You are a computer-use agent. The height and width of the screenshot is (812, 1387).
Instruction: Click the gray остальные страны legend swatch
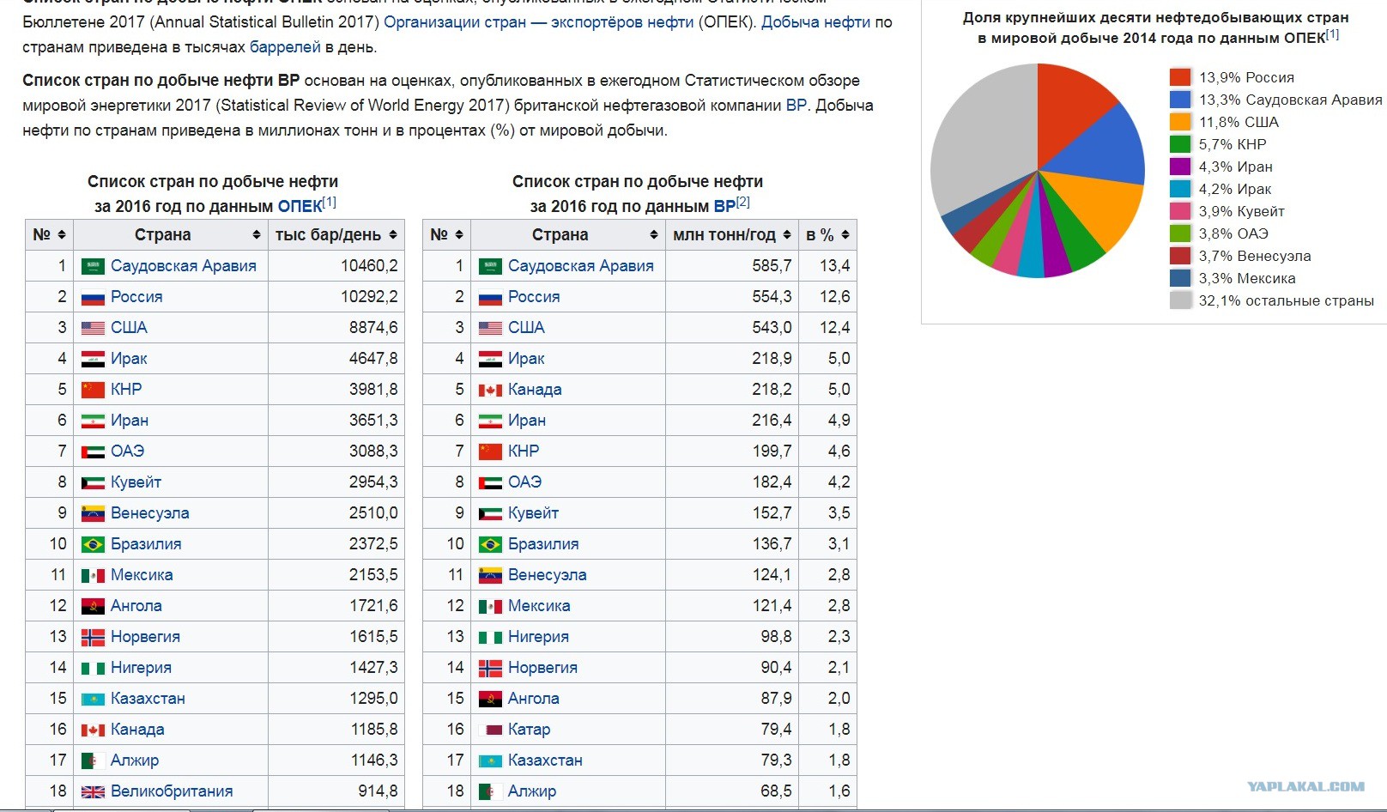1180,300
